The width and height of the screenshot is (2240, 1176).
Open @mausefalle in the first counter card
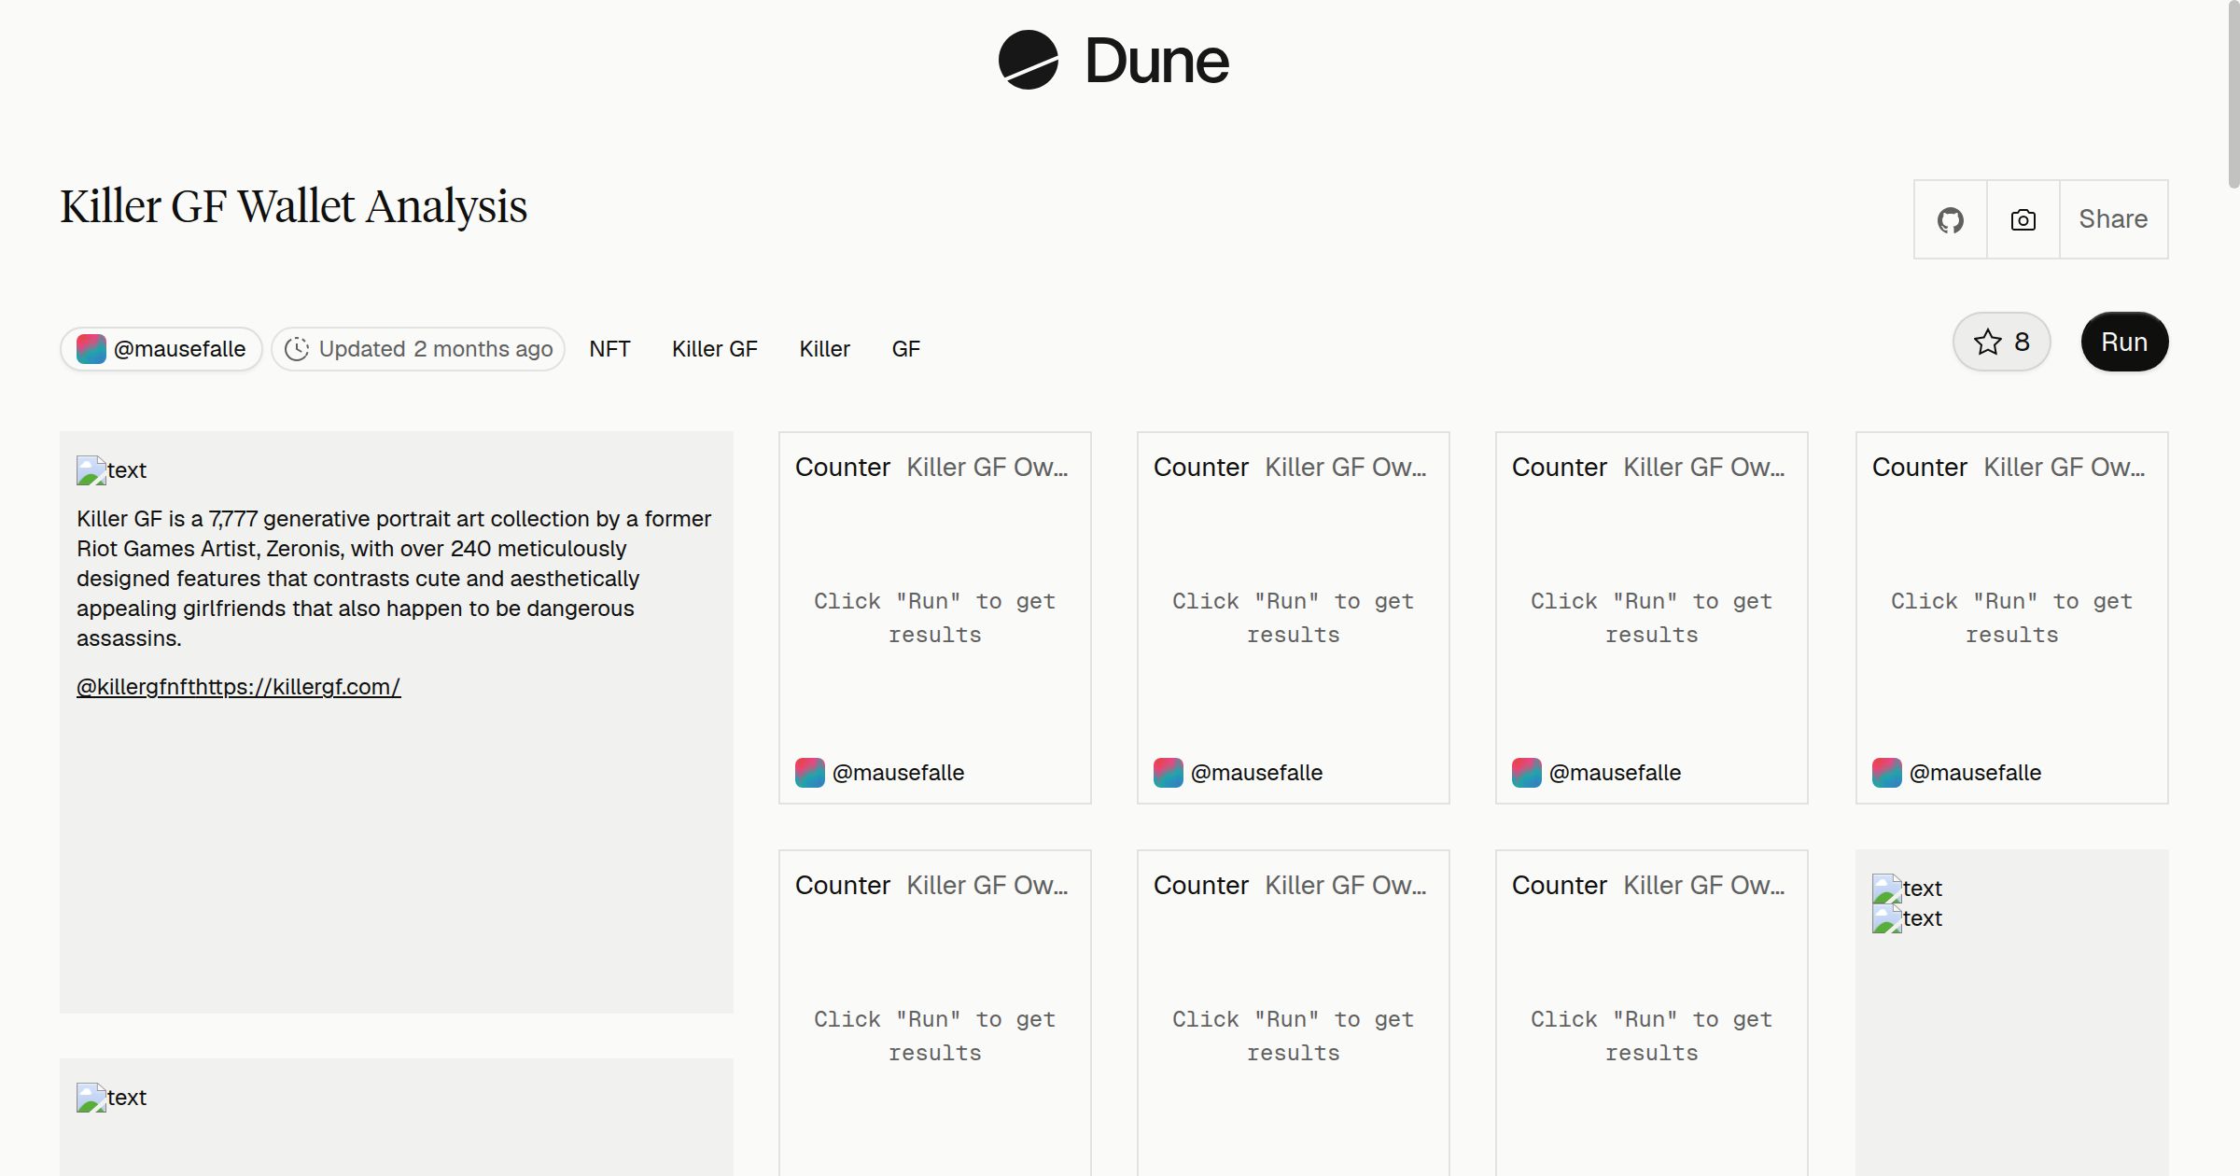pyautogui.click(x=898, y=773)
